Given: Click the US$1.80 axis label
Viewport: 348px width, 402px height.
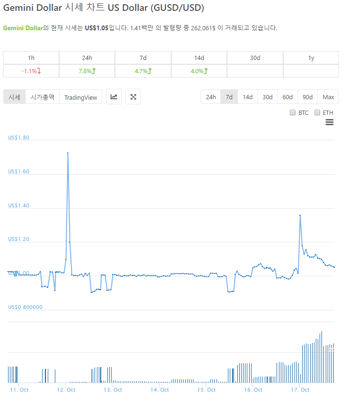Looking at the screenshot, I should [19, 137].
